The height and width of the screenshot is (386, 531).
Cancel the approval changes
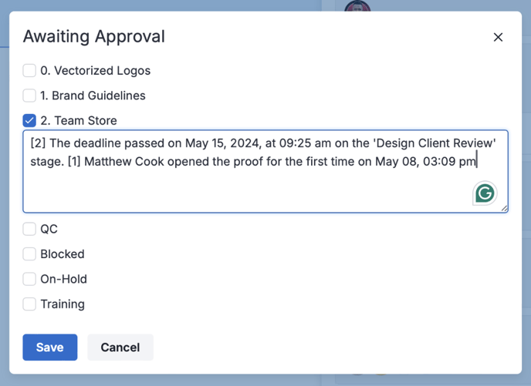pos(120,347)
